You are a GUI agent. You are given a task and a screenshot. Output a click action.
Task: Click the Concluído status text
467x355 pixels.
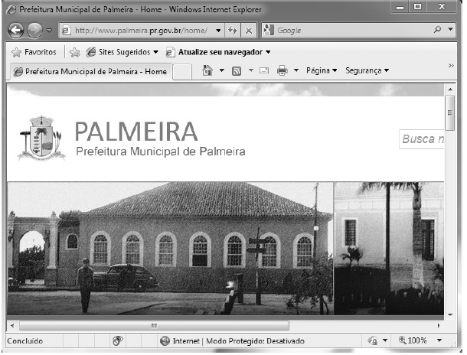point(25,341)
